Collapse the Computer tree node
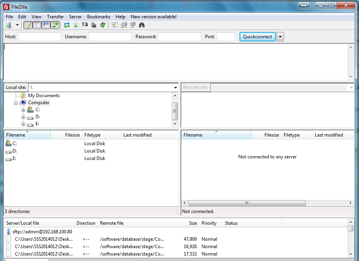 point(16,103)
